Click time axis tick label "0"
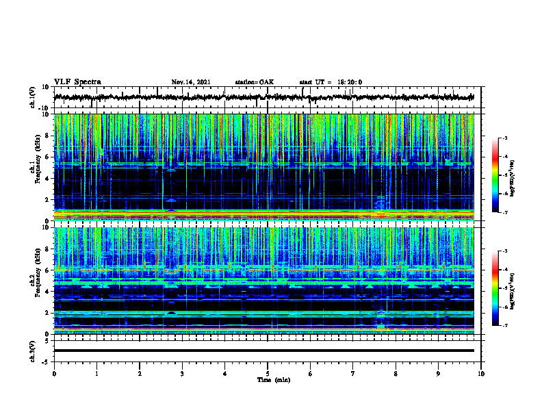542x419 pixels. coord(54,374)
